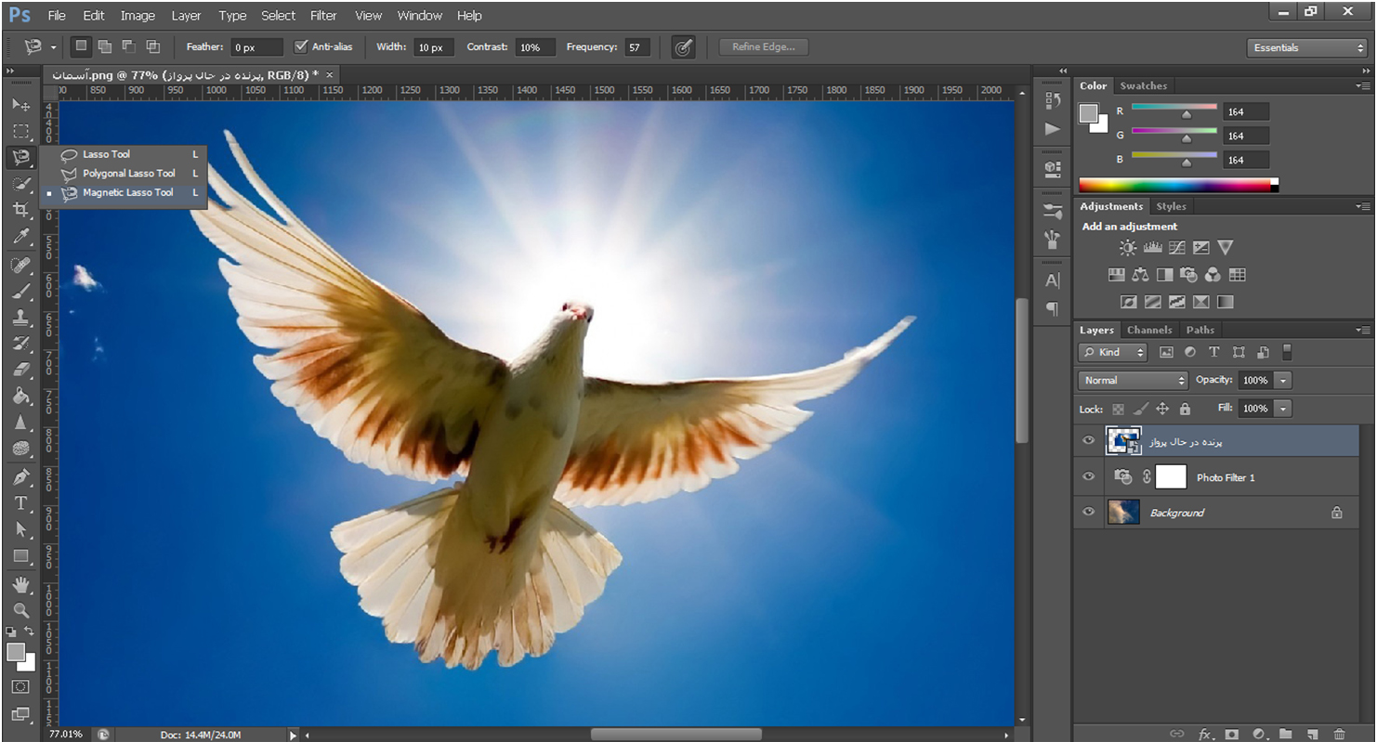Open the Fill slider arrow

(x=1283, y=409)
